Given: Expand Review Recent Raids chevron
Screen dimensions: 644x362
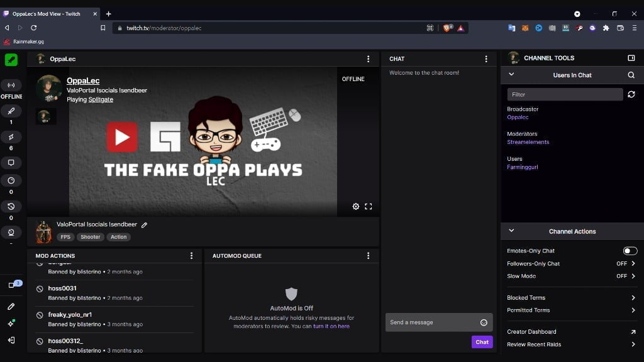Looking at the screenshot, I should (x=633, y=344).
